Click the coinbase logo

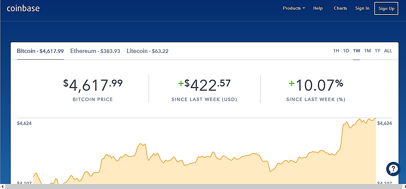[x=23, y=8]
